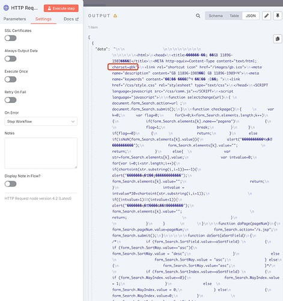Open Docs external link icon
Screen dimensions: 283x301
(77, 19)
